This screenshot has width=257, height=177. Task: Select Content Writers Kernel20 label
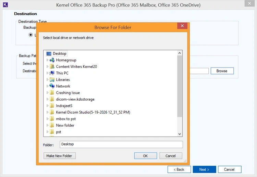(76, 66)
